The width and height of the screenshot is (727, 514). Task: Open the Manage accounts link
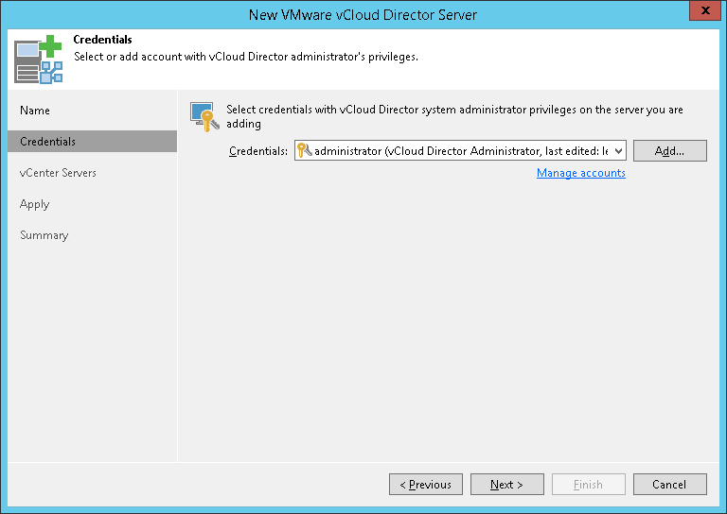tap(580, 174)
